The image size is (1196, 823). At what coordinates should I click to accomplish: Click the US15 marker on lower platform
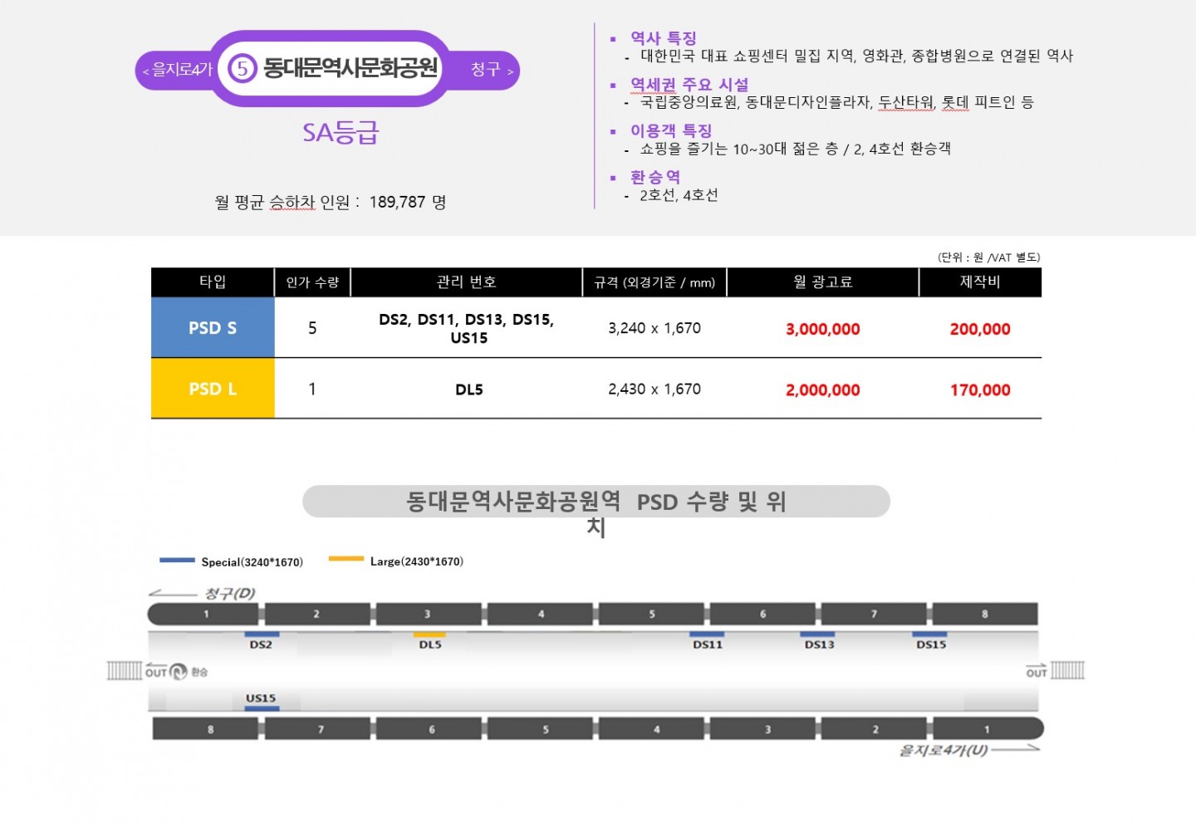point(262,703)
